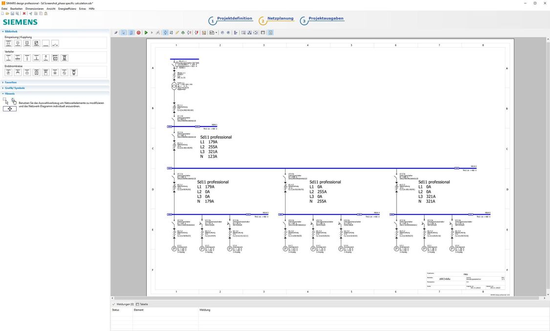Click the red delete X icon below the menu bar
Screen dimensions: 550x331
click(x=24, y=14)
